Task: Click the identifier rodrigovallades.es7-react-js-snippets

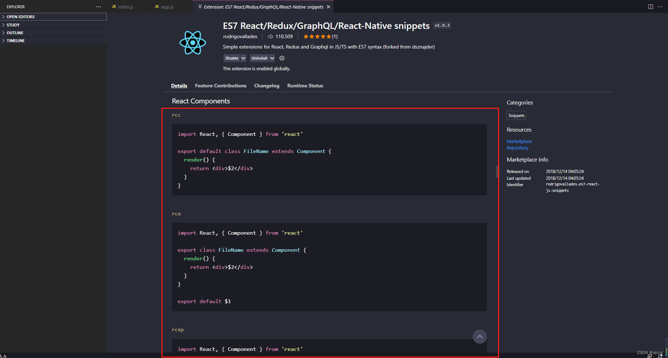Action: pos(573,187)
